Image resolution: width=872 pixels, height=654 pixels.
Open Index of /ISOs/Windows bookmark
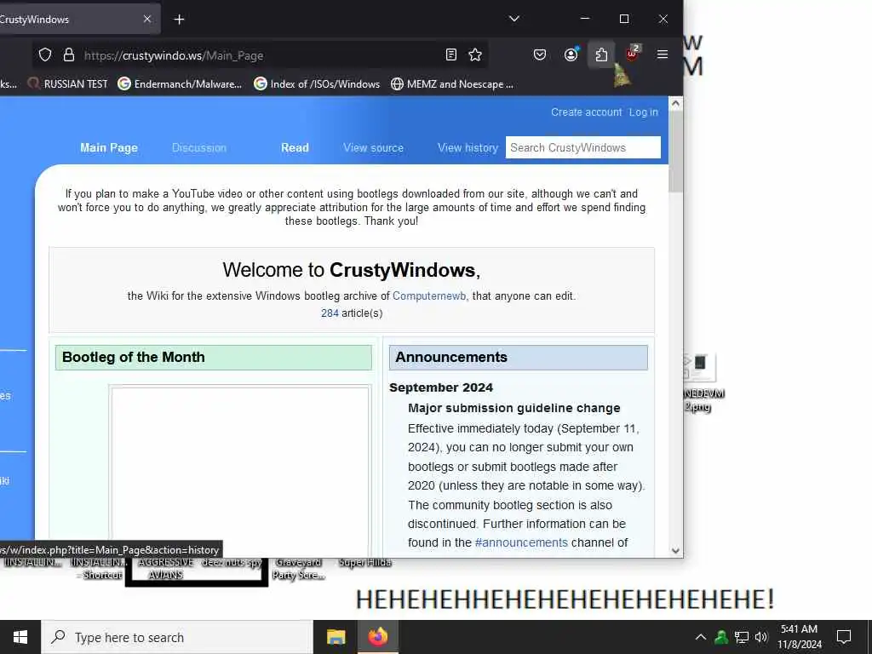point(317,84)
